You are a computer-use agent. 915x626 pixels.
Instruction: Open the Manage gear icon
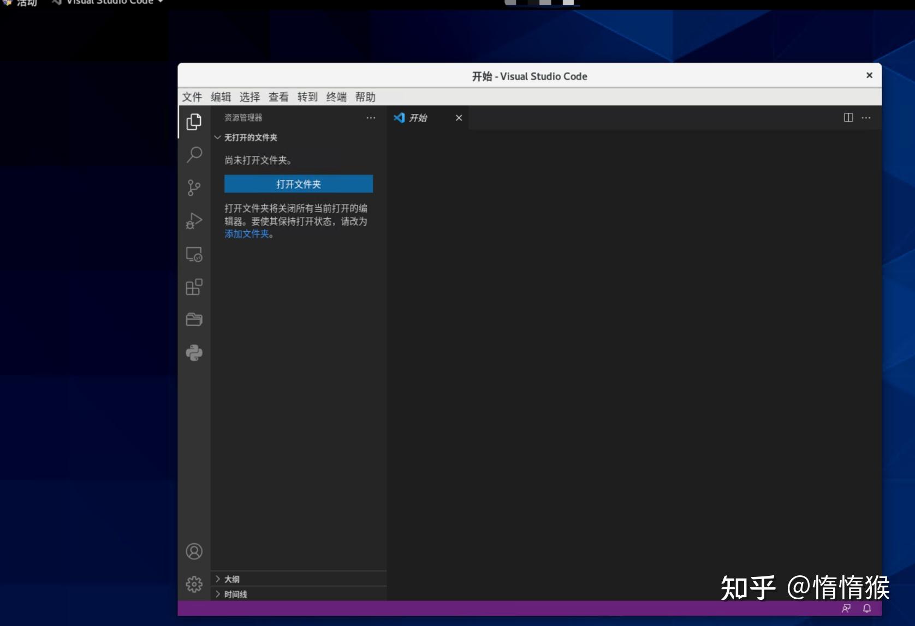(x=194, y=583)
